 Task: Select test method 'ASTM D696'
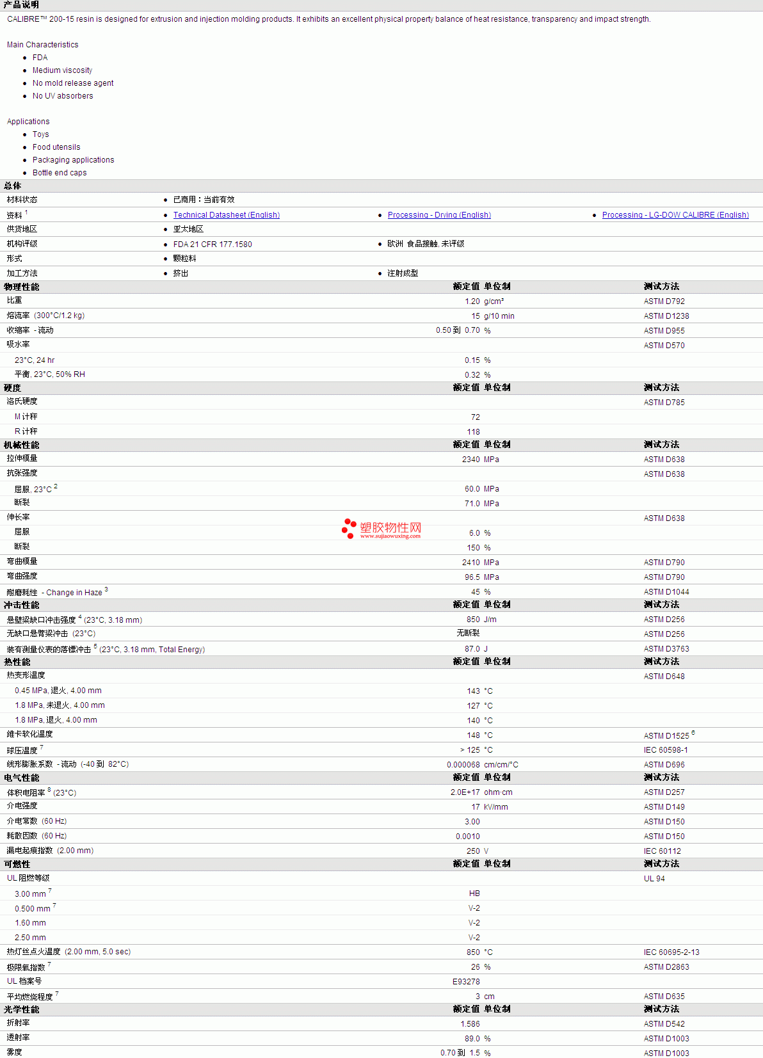click(x=664, y=765)
